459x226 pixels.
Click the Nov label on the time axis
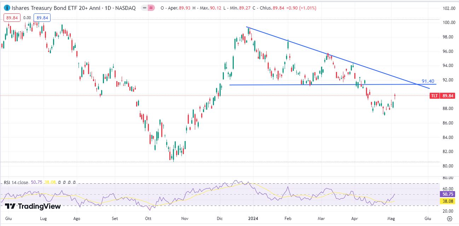click(184, 219)
